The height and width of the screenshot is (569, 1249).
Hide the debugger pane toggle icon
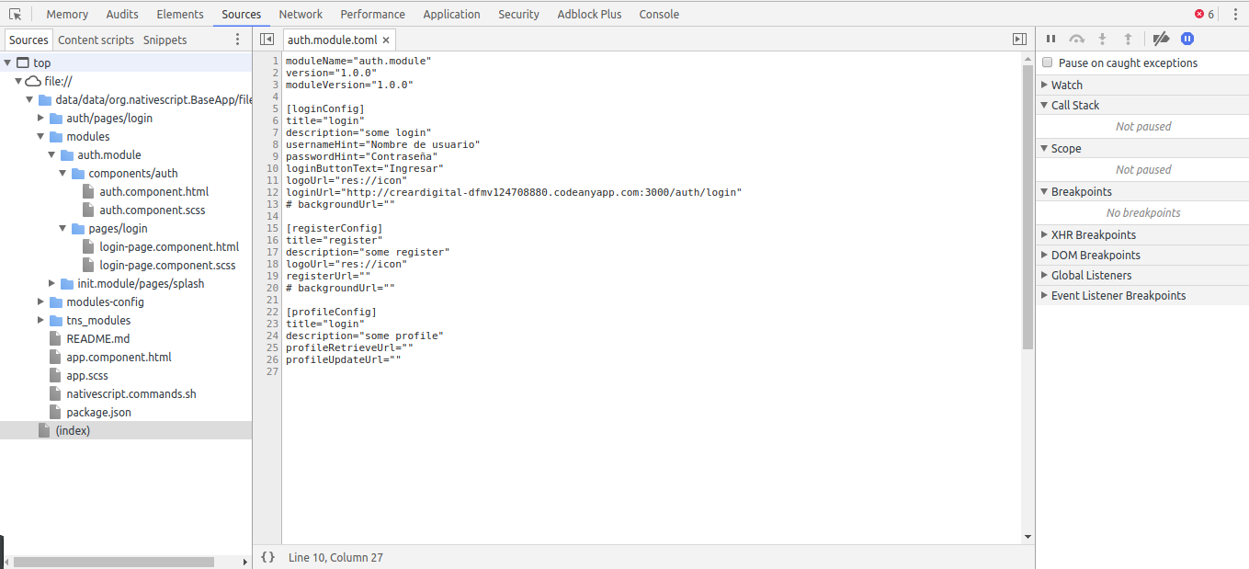[1019, 40]
